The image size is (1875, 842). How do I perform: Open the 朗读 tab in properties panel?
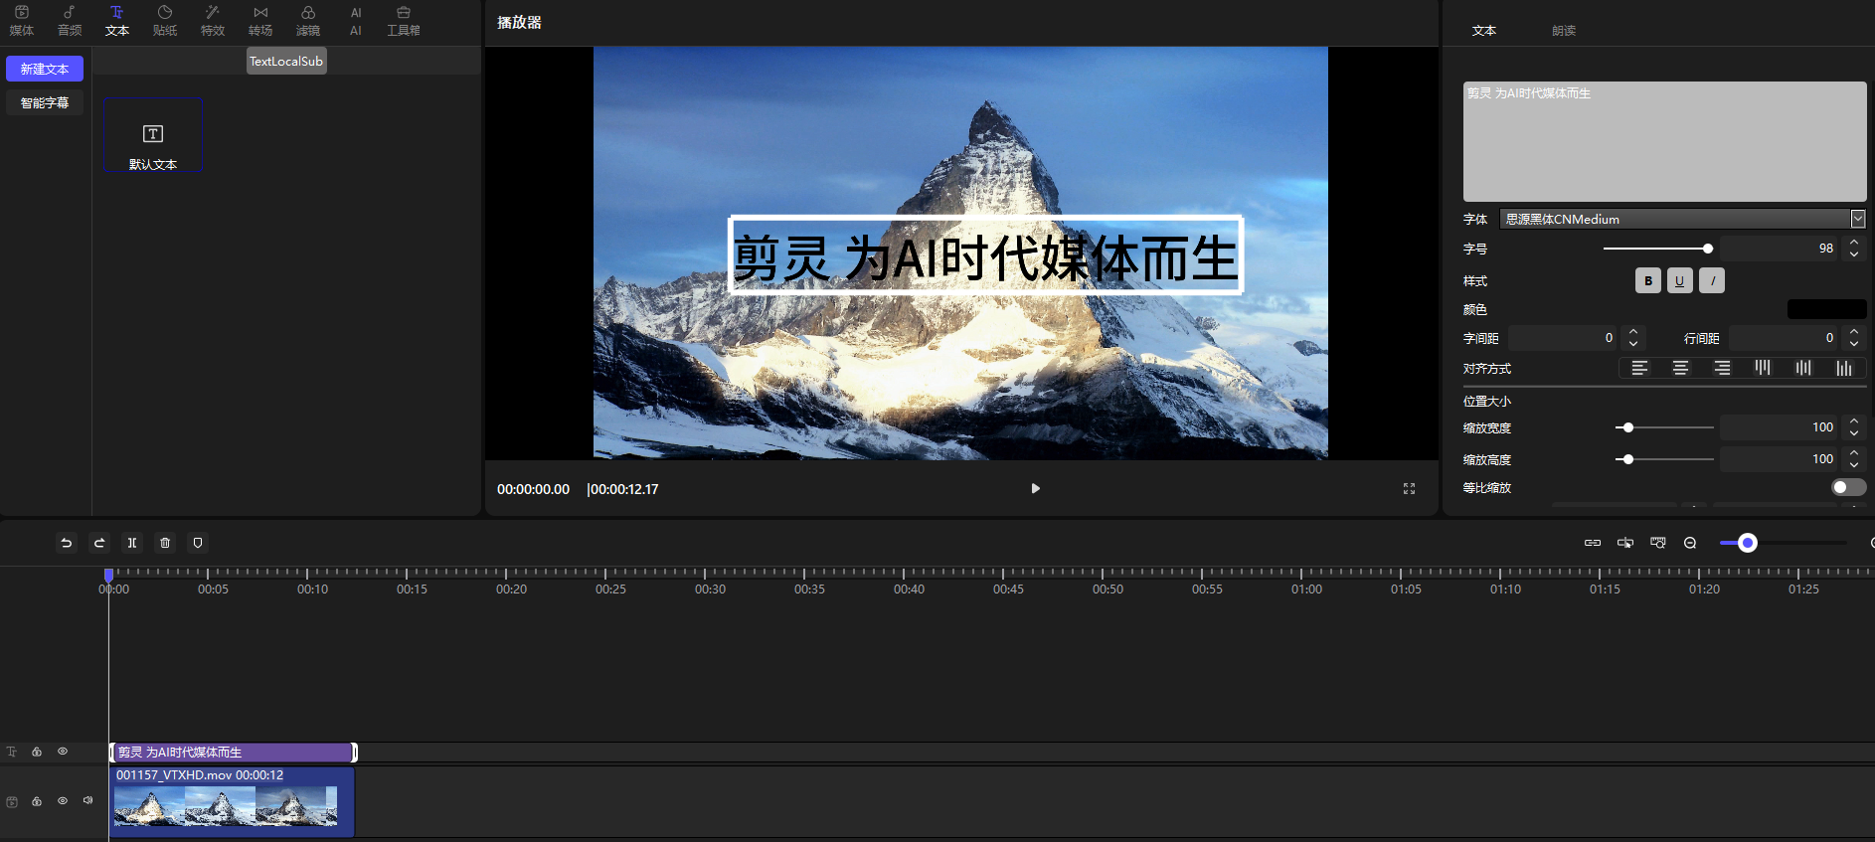pyautogui.click(x=1564, y=31)
